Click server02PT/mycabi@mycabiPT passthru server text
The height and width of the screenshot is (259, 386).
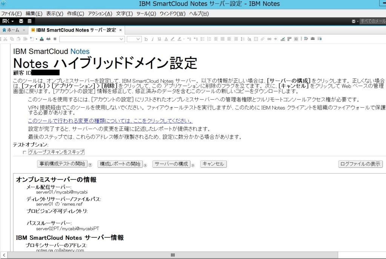[67, 229]
